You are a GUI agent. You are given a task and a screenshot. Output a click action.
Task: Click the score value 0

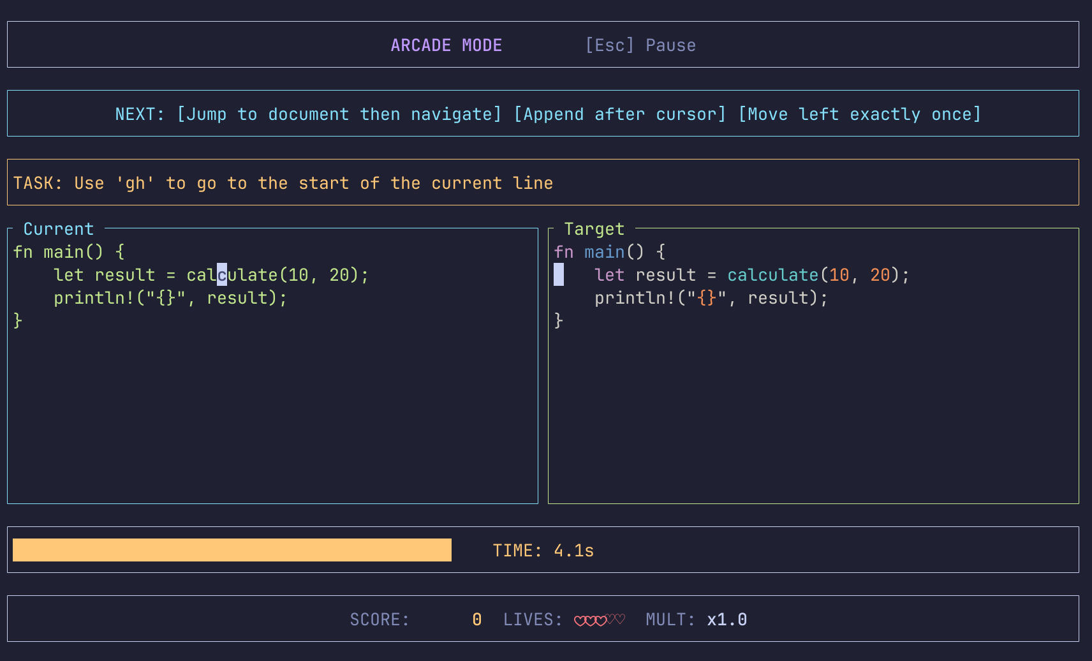point(477,620)
